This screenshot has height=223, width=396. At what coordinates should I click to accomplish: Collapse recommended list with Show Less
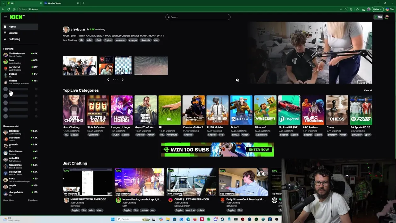[x=32, y=200]
